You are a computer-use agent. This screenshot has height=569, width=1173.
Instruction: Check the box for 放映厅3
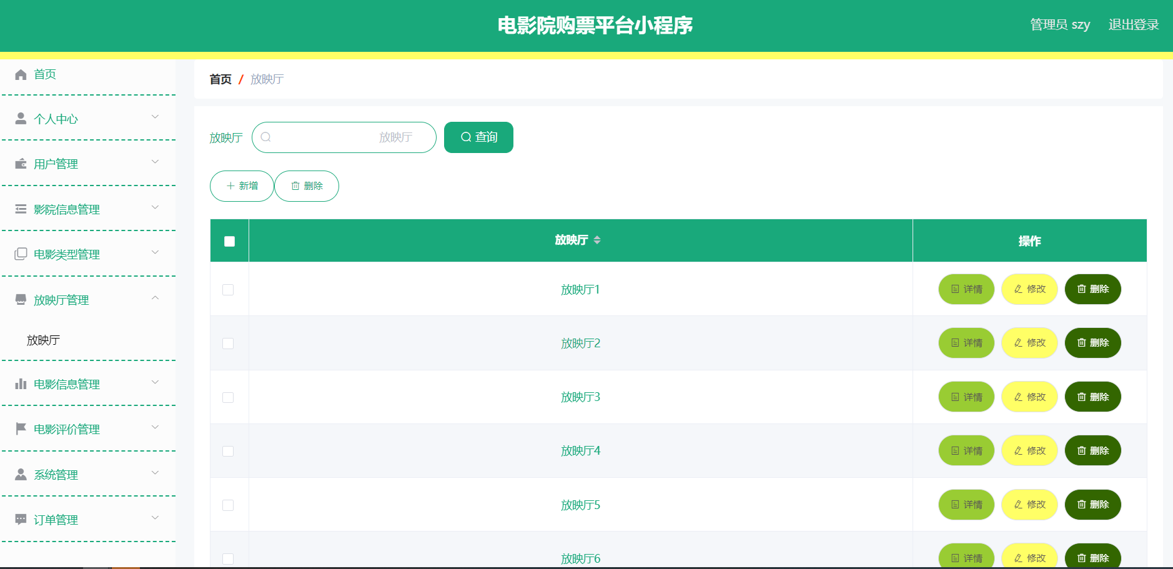click(228, 397)
